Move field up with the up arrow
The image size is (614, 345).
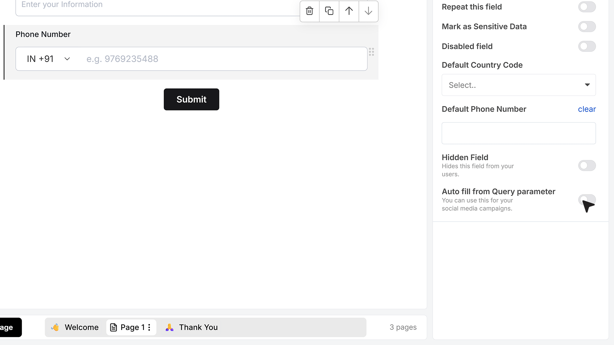349,11
